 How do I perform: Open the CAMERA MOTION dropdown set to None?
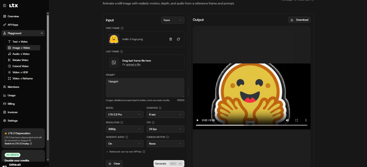click(x=165, y=144)
